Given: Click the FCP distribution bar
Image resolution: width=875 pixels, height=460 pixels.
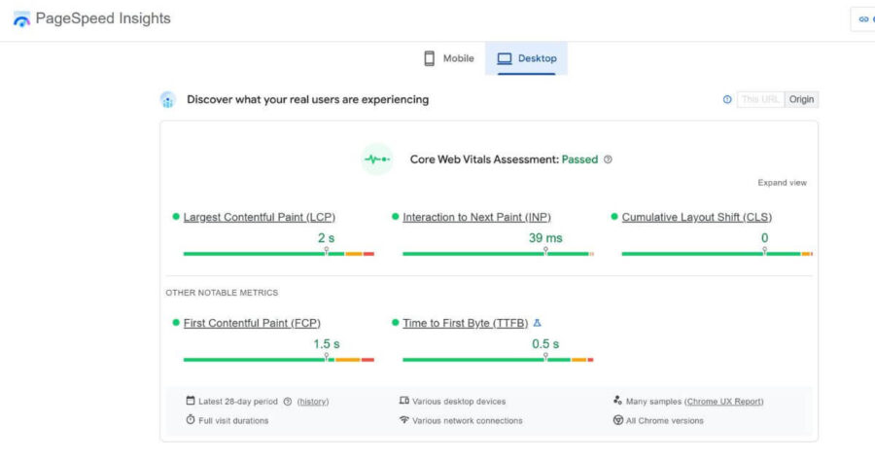Looking at the screenshot, I should (x=279, y=360).
